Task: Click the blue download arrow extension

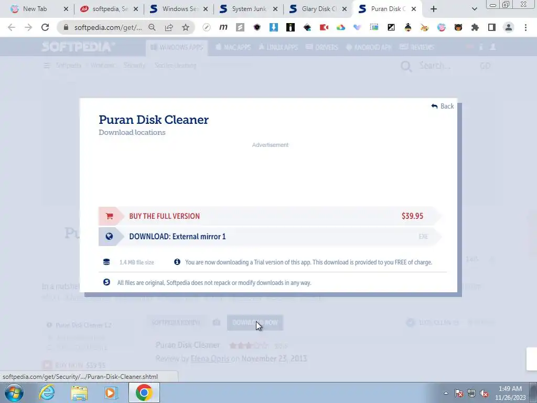Action: [x=274, y=27]
